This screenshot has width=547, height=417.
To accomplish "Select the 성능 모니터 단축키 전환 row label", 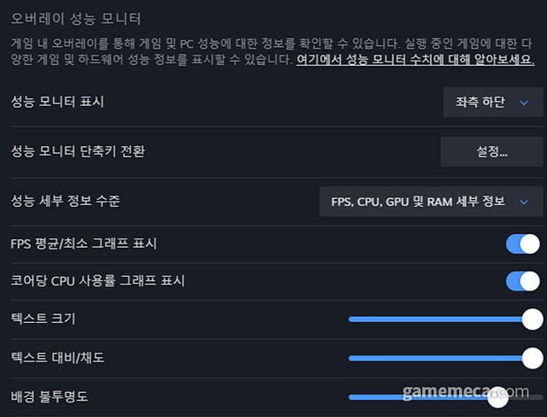I will pyautogui.click(x=78, y=151).
